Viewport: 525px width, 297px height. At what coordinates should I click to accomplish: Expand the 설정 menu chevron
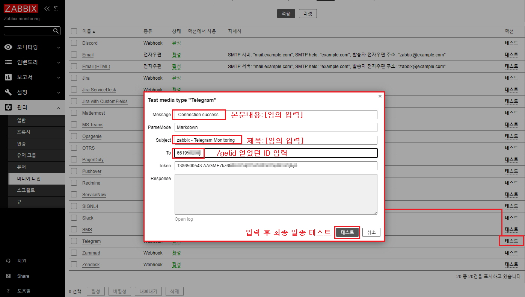[59, 92]
